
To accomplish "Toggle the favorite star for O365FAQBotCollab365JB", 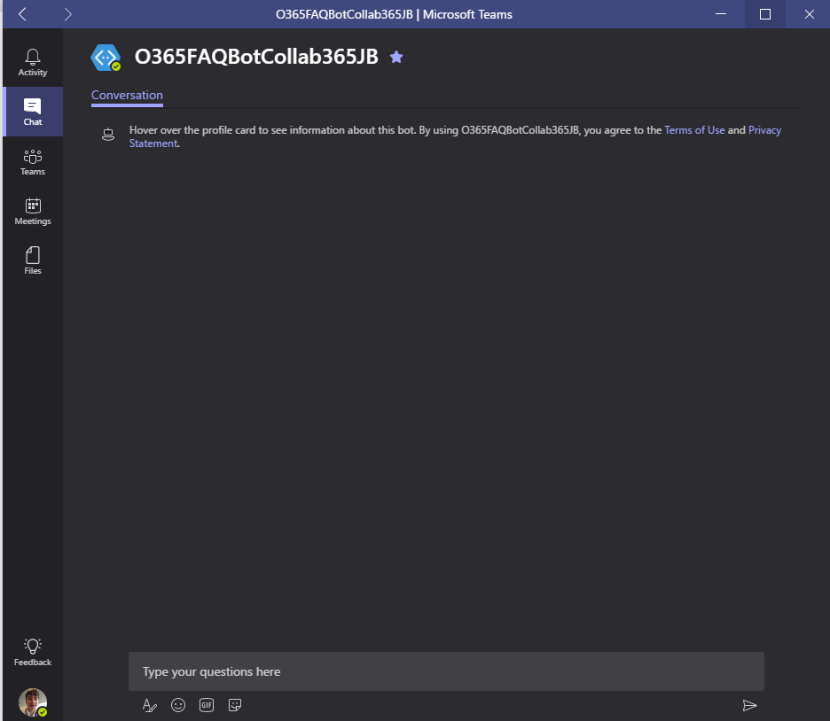I will click(396, 57).
